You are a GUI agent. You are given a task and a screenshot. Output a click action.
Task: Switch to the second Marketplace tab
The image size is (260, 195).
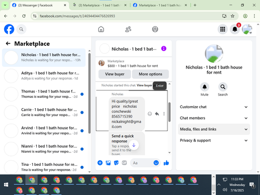pos(100,5)
